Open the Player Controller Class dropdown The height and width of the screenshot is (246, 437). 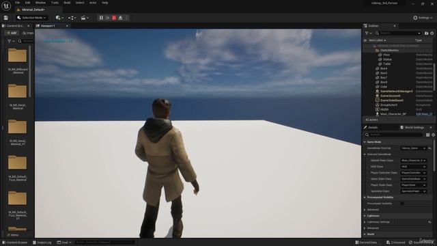click(x=414, y=173)
